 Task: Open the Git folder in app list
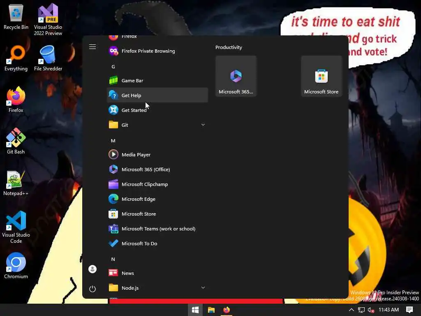tap(157, 125)
